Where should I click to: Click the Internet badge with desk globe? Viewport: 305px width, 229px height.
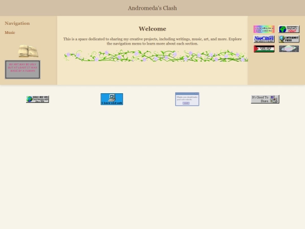289,39
